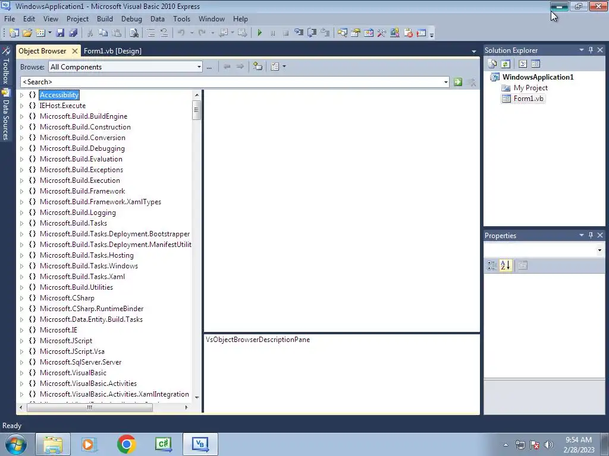Click the Windows Start button
This screenshot has width=609, height=456.
16,444
